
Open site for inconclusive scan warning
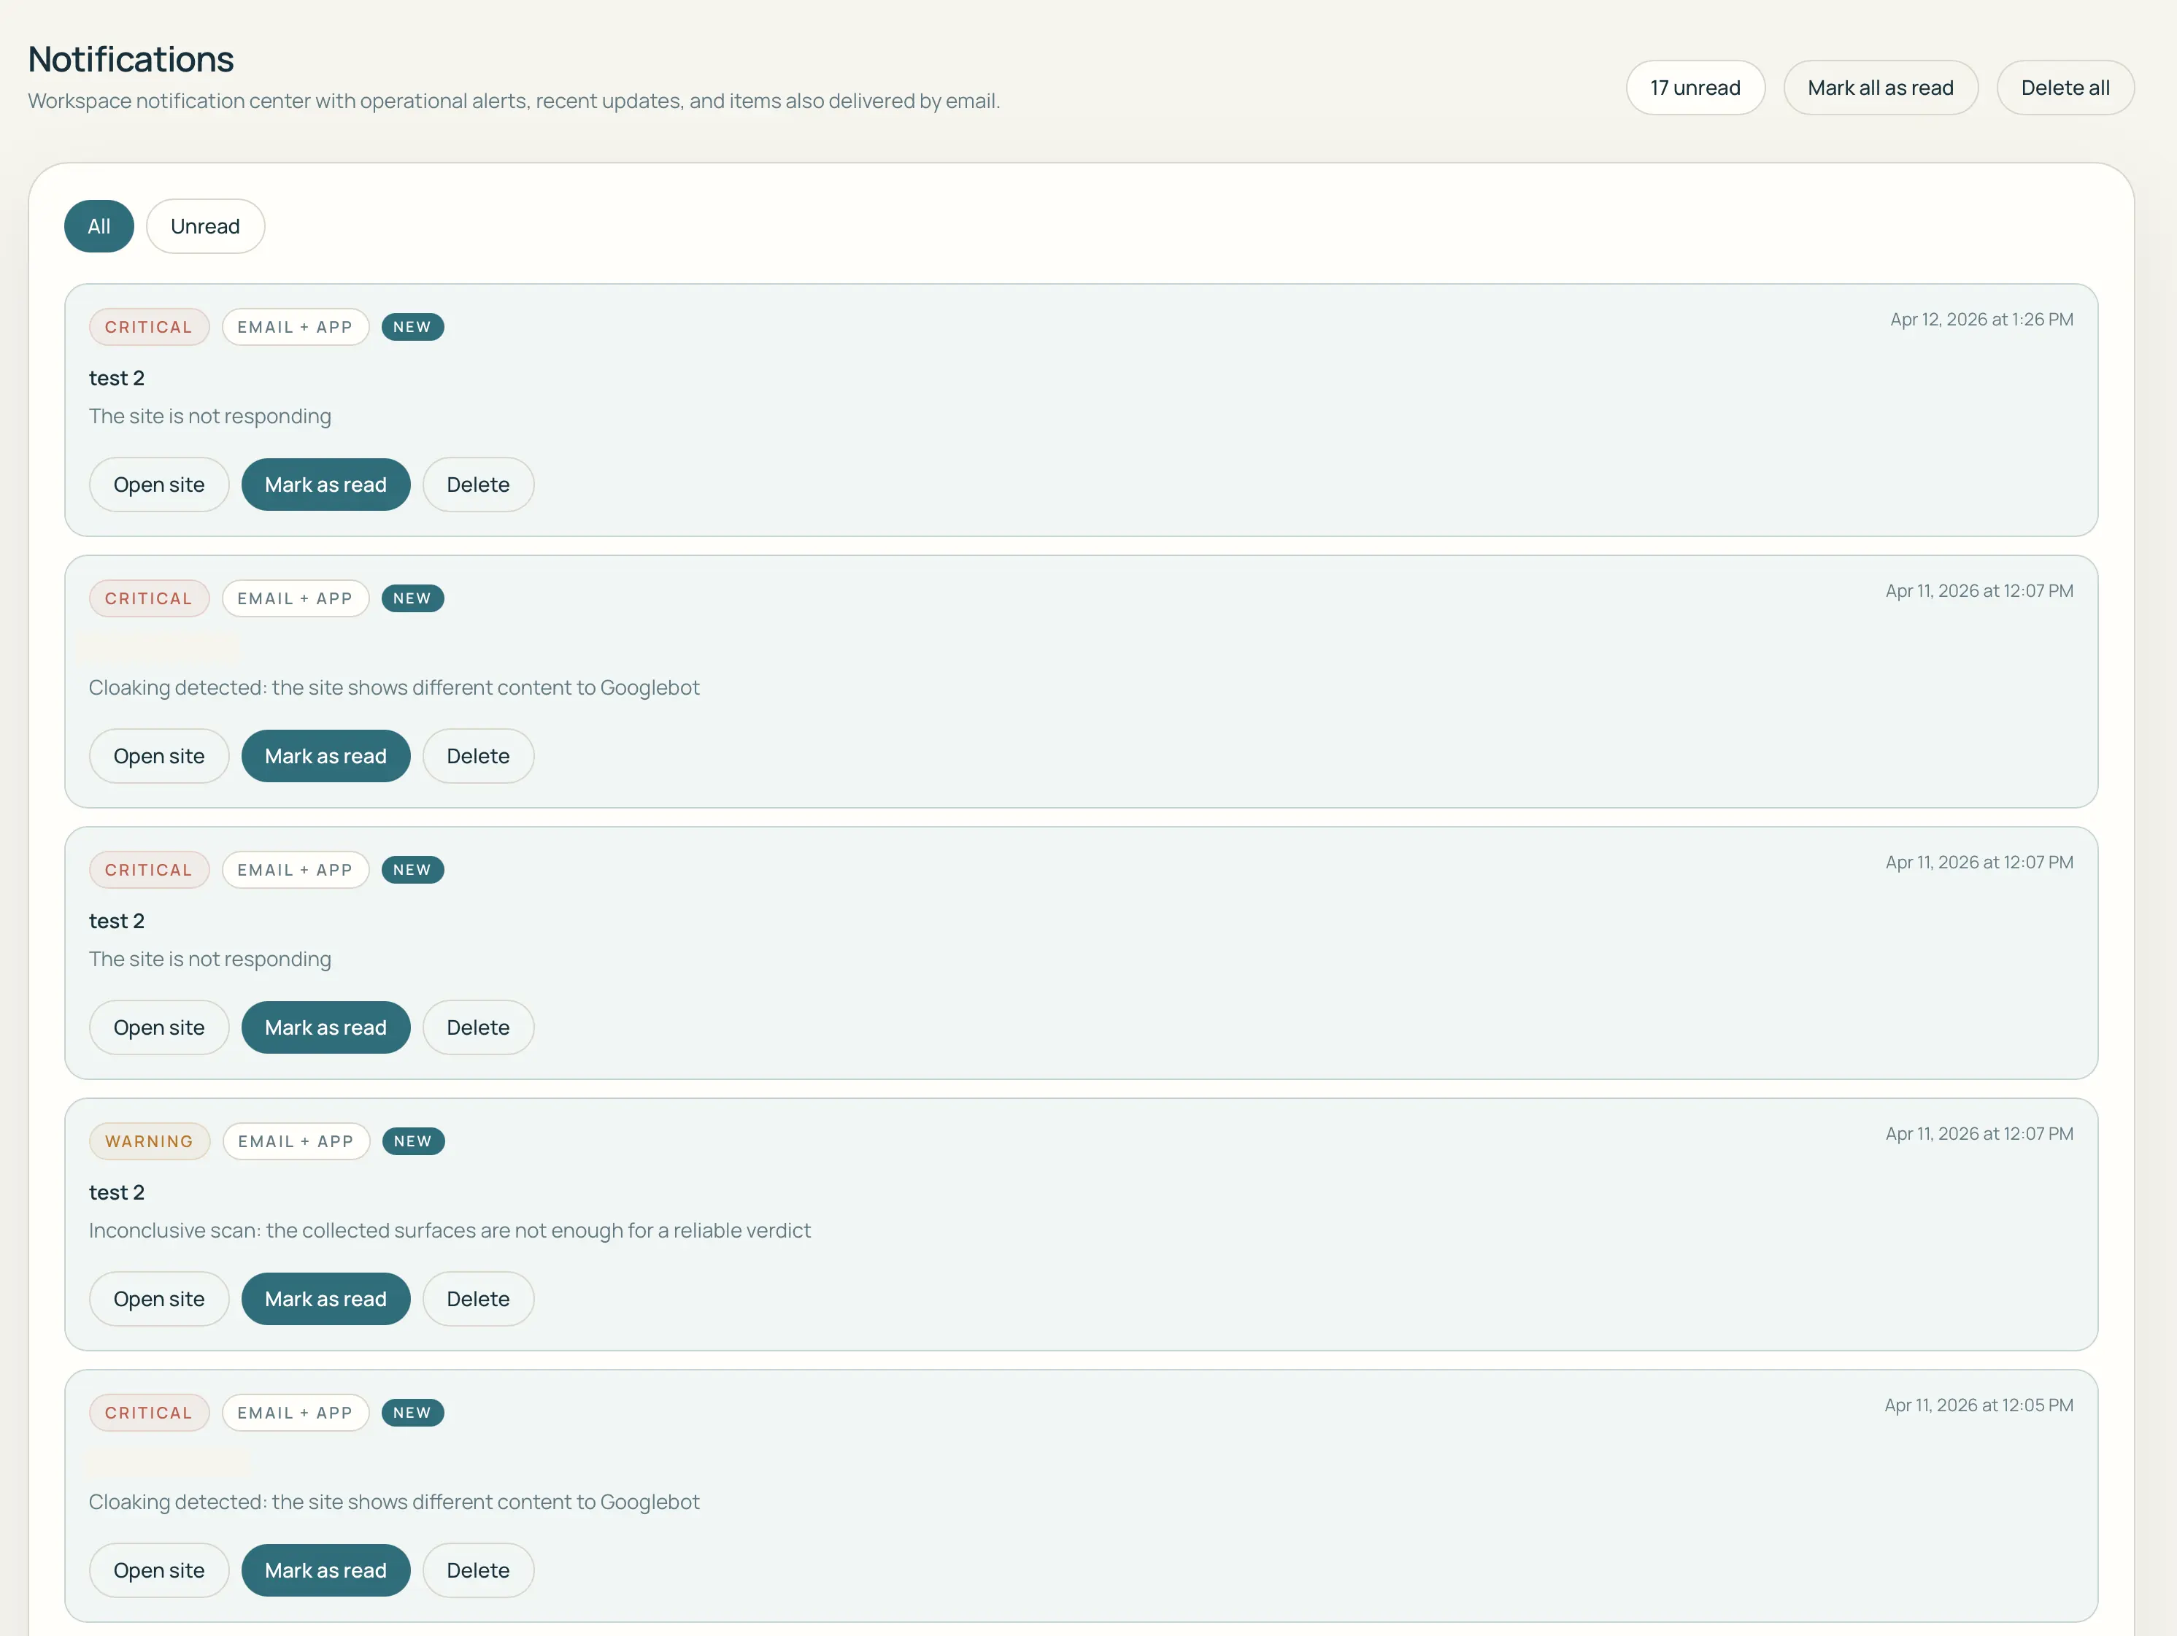(x=158, y=1300)
